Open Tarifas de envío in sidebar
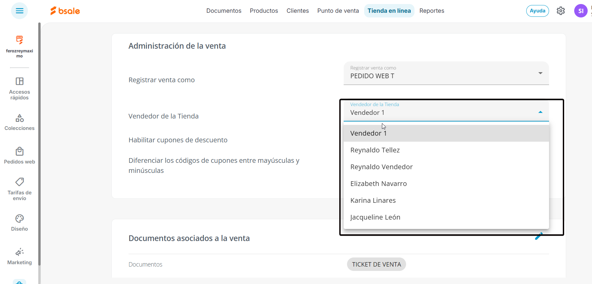Viewport: 592px width, 284px height. [x=19, y=189]
